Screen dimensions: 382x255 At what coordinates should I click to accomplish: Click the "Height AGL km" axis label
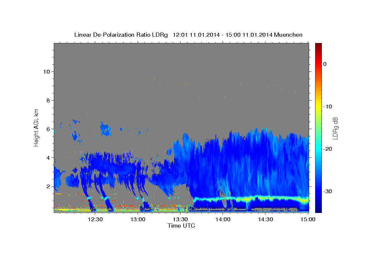37,127
